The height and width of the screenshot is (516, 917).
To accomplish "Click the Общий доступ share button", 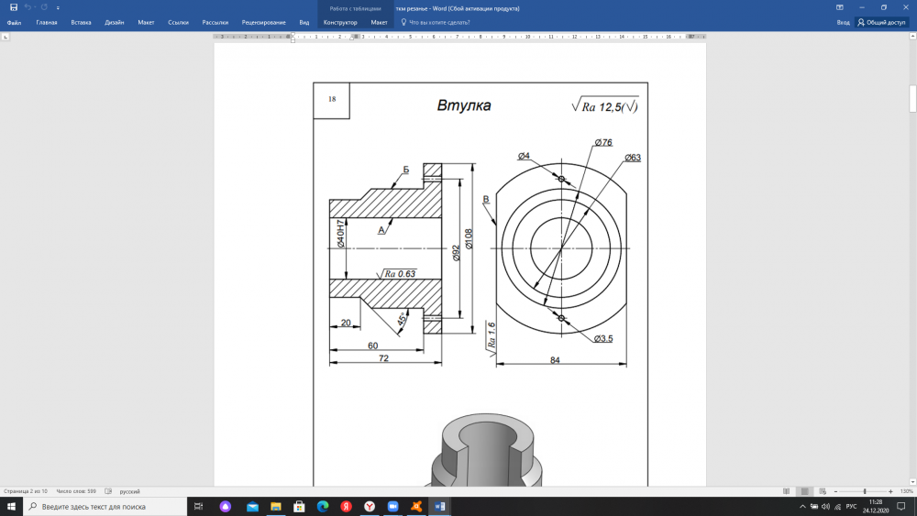I will tap(881, 22).
